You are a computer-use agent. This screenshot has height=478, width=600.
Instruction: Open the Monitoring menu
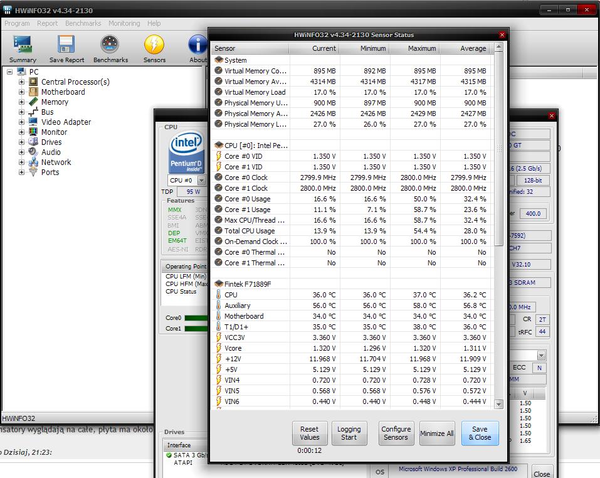[x=124, y=23]
